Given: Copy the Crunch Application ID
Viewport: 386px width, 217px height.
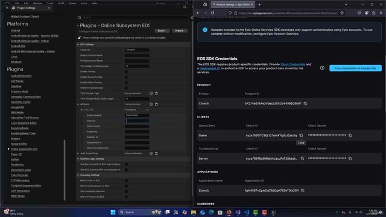Looking at the screenshot, I should pyautogui.click(x=303, y=190).
